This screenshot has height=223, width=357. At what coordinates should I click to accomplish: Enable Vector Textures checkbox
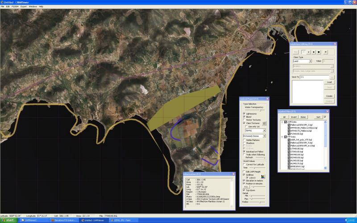[244, 120]
